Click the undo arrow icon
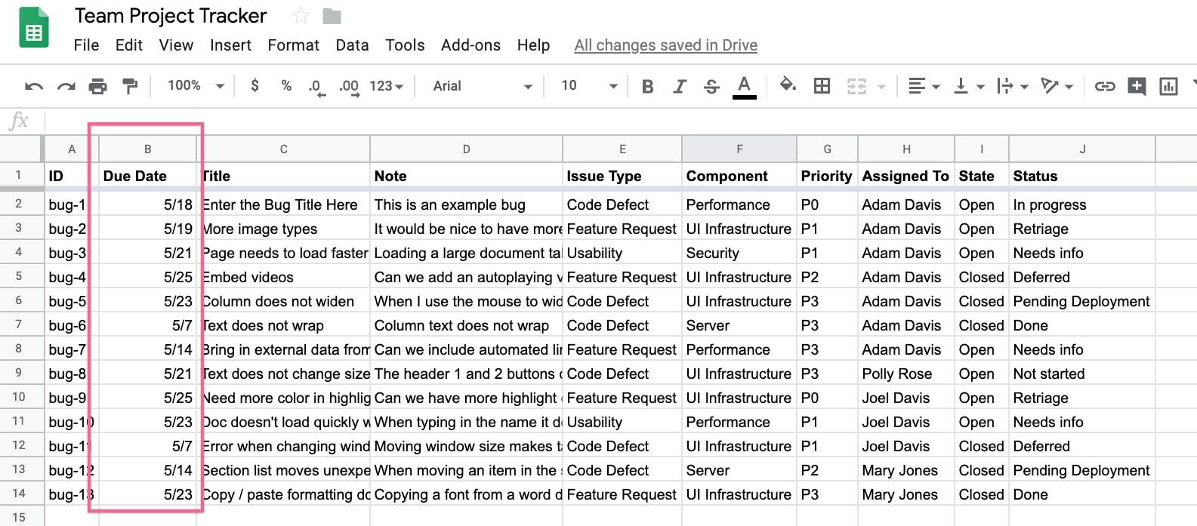The image size is (1197, 526). point(34,86)
